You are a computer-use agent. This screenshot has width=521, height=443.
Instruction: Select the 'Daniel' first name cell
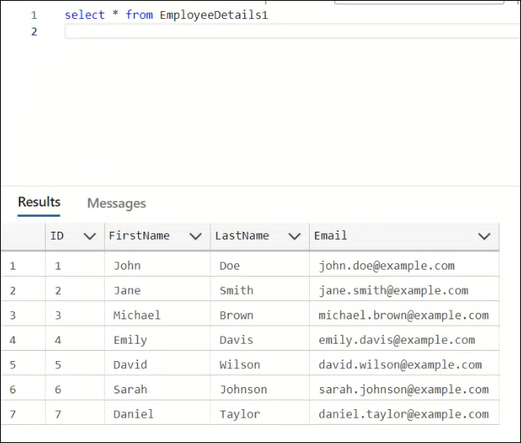(x=157, y=414)
